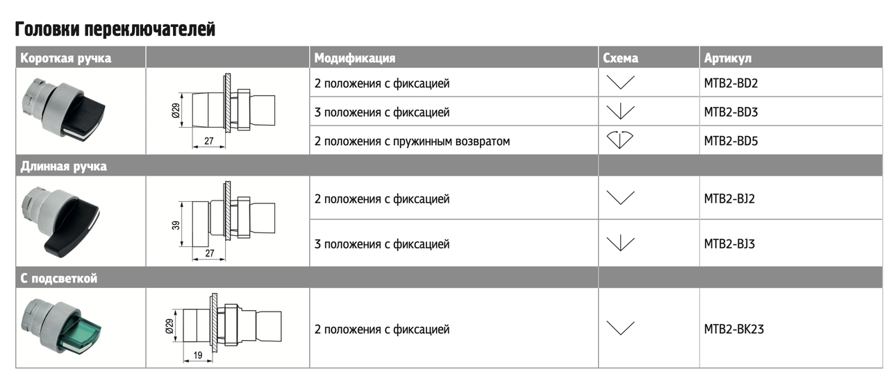Click the Головки переключателей title

click(x=115, y=29)
